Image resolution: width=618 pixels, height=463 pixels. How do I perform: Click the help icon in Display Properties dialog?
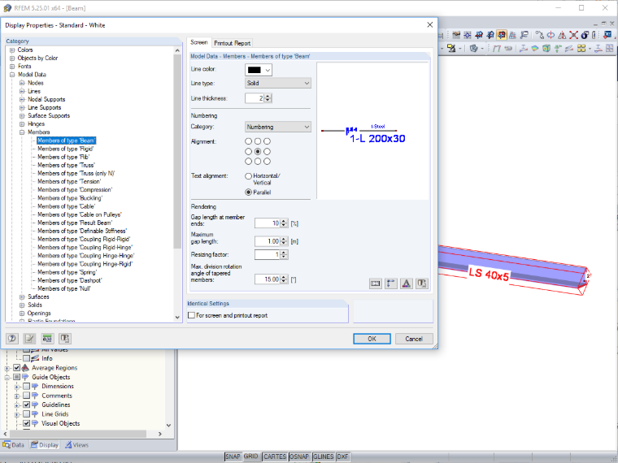(12, 338)
